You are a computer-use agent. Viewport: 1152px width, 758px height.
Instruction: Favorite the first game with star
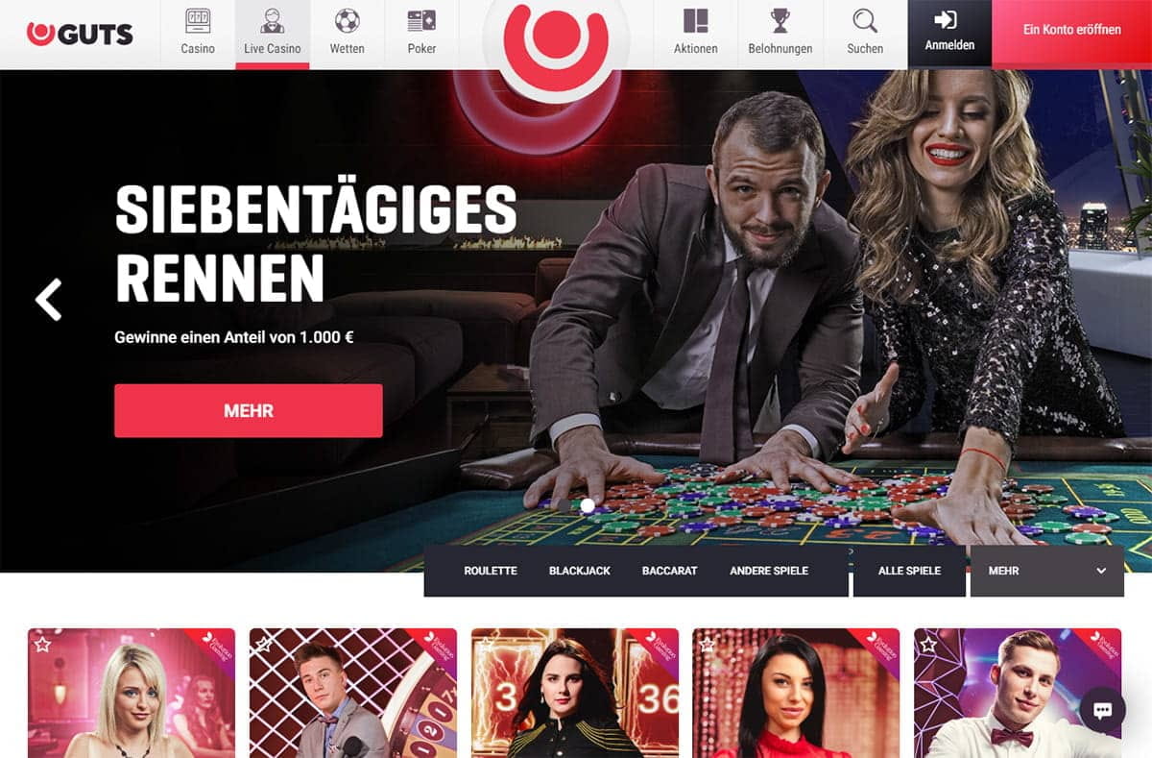[x=42, y=645]
